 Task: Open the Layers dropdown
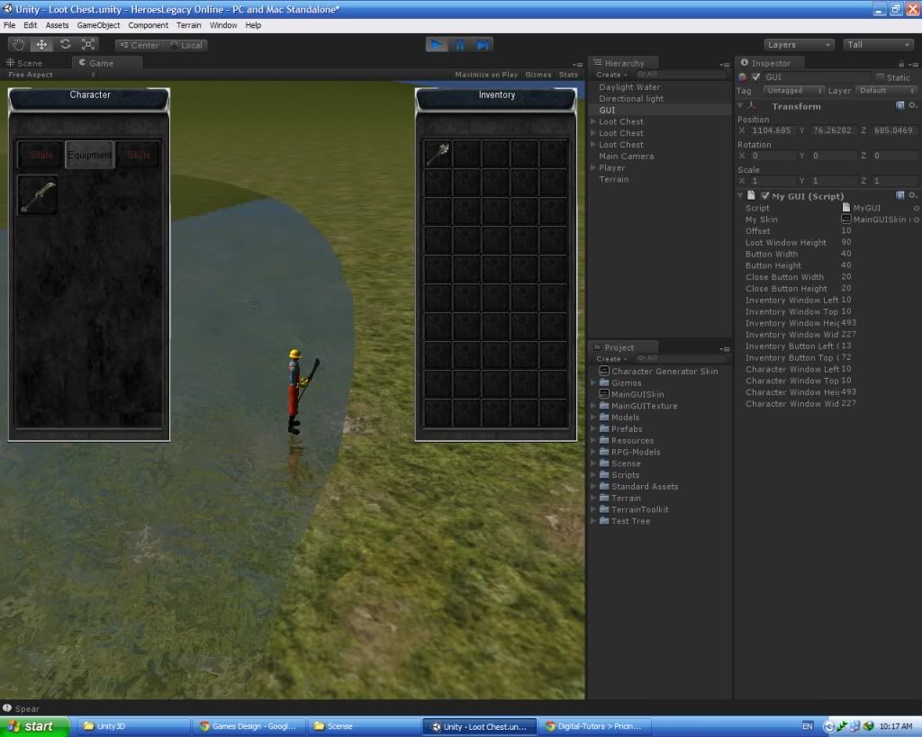pyautogui.click(x=799, y=45)
